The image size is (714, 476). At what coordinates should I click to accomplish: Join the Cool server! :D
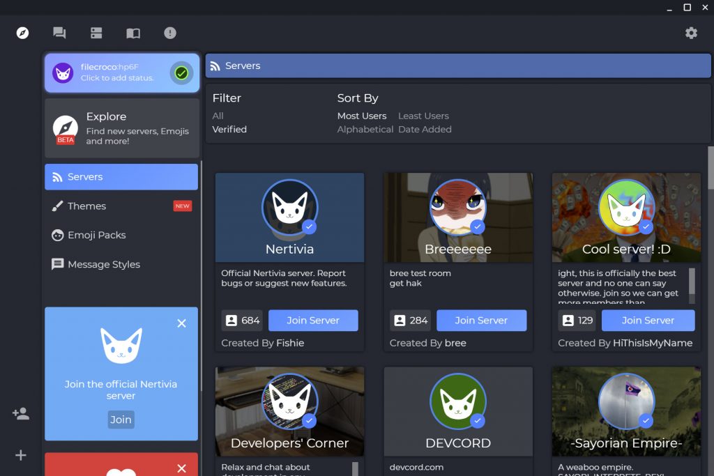pyautogui.click(x=648, y=321)
